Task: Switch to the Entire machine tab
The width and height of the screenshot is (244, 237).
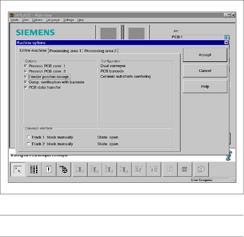Action: pos(33,51)
